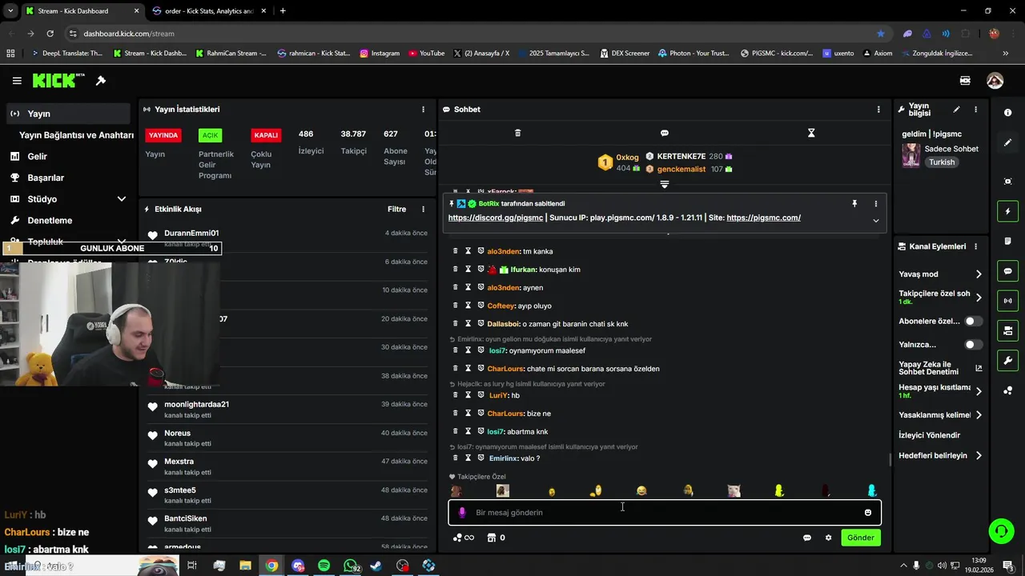This screenshot has height=576, width=1025.
Task: Click the purple microphone icon in chat input
Action: [461, 513]
